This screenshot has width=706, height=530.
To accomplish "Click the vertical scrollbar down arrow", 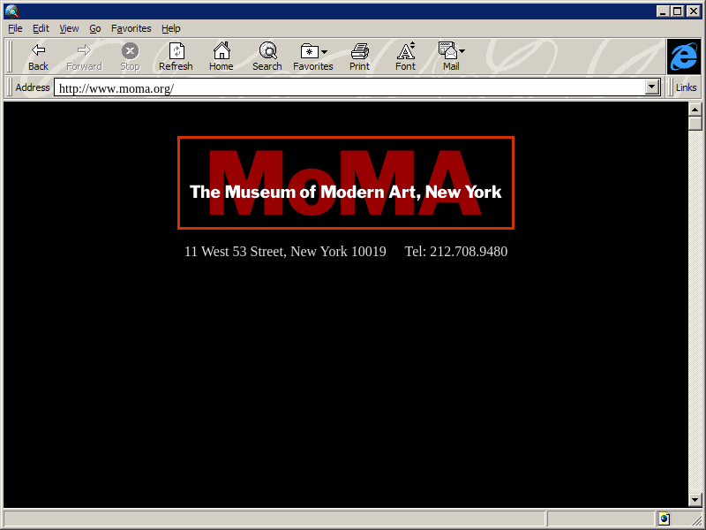I will tap(695, 500).
